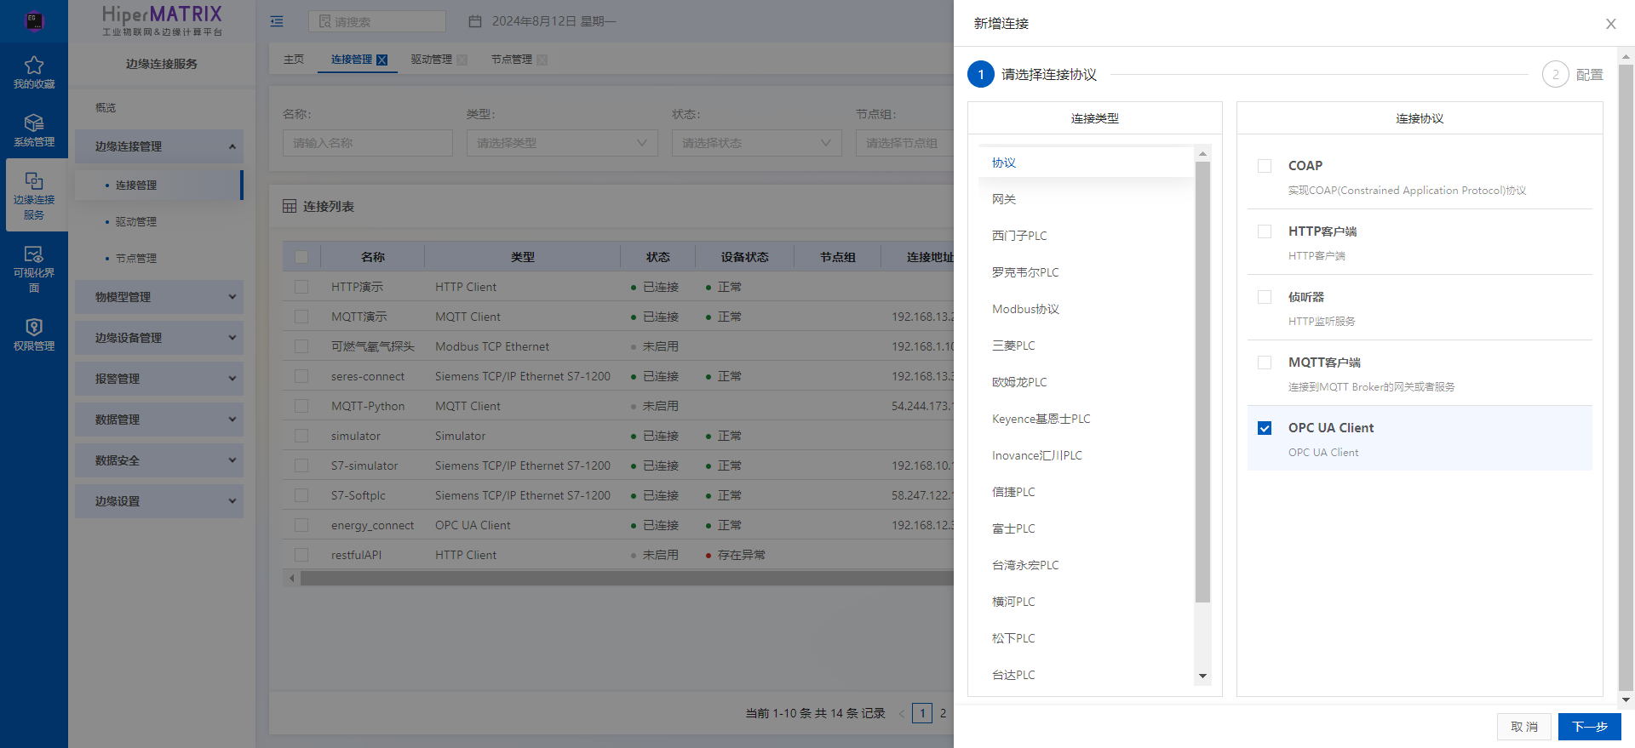1635x748 pixels.
Task: Click the 下一步 button
Action: point(1589,727)
